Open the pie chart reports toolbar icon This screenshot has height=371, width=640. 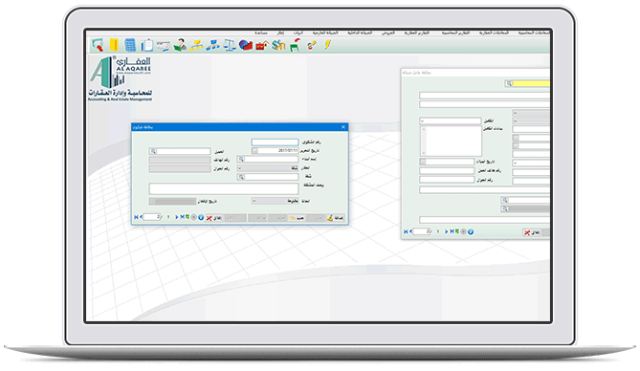click(245, 45)
